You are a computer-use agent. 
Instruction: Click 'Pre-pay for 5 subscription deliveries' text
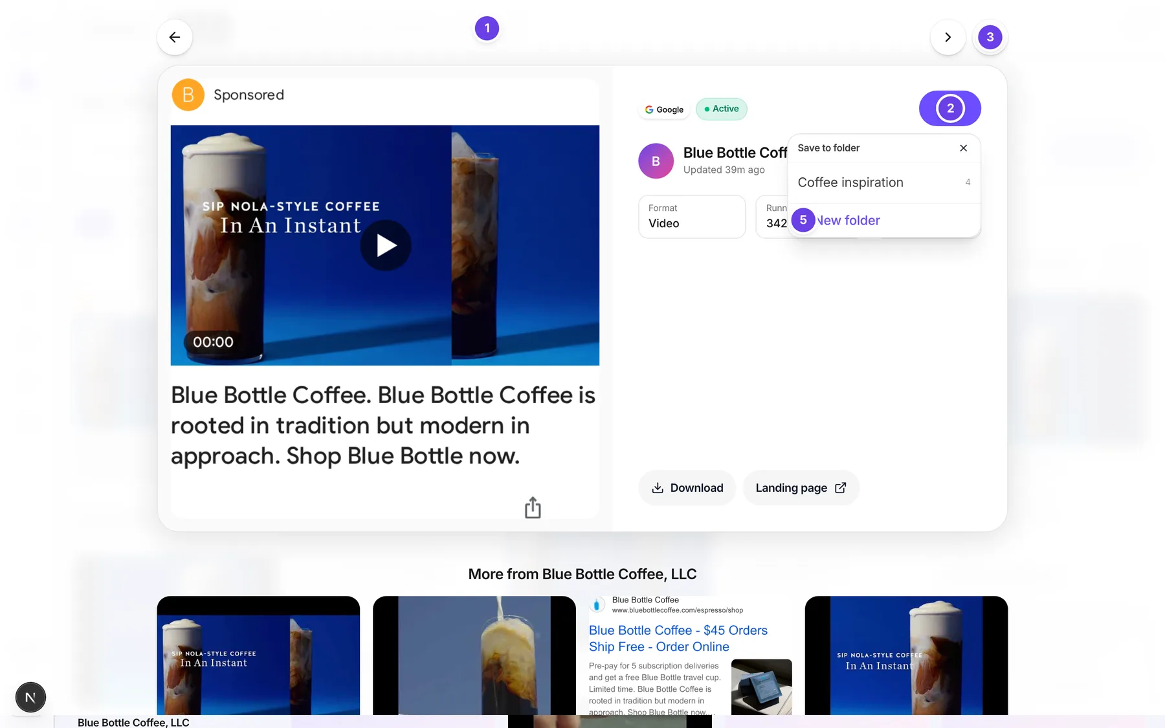(654, 666)
